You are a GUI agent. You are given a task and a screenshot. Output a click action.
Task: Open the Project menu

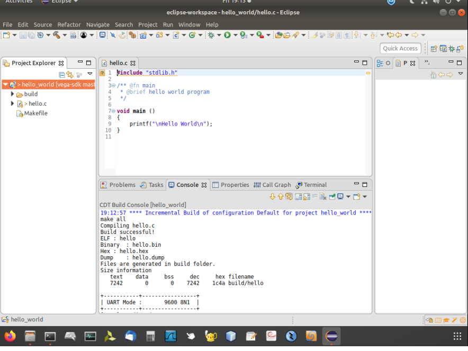click(x=148, y=25)
